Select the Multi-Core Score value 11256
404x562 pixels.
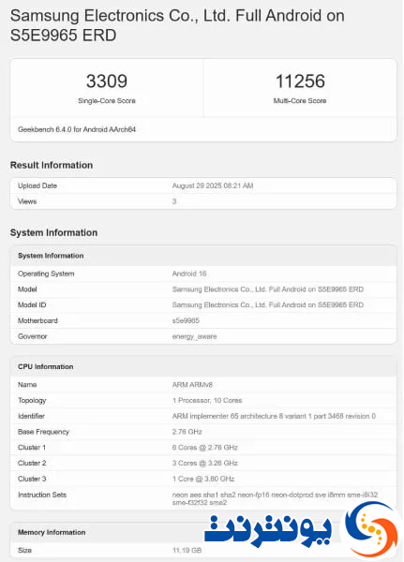point(300,81)
